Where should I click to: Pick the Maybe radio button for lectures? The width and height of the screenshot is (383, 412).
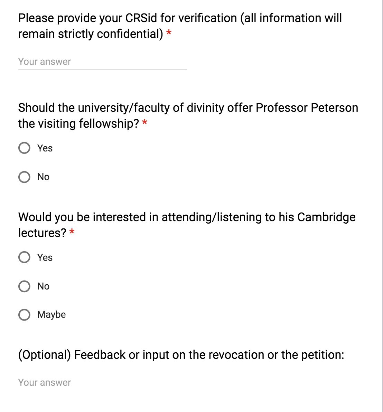pyautogui.click(x=24, y=314)
